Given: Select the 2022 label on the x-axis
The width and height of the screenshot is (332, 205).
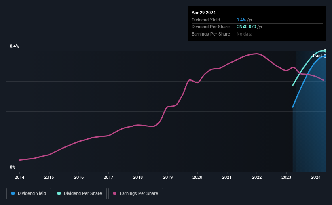Looking at the screenshot, I should (x=257, y=177).
